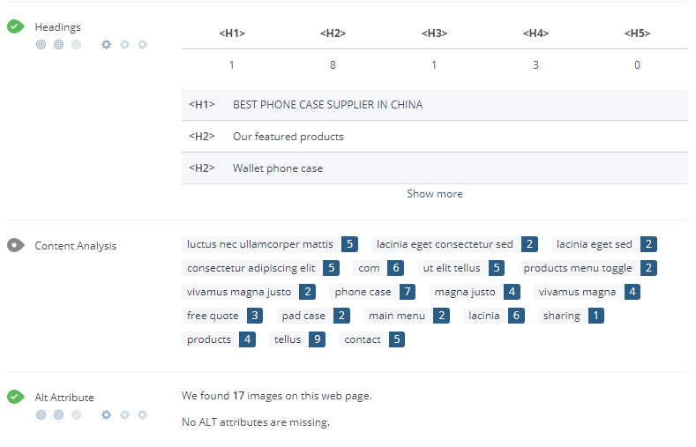Click the "BEST PHONE CASE SUPPLIER IN CHINA" row

434,105
